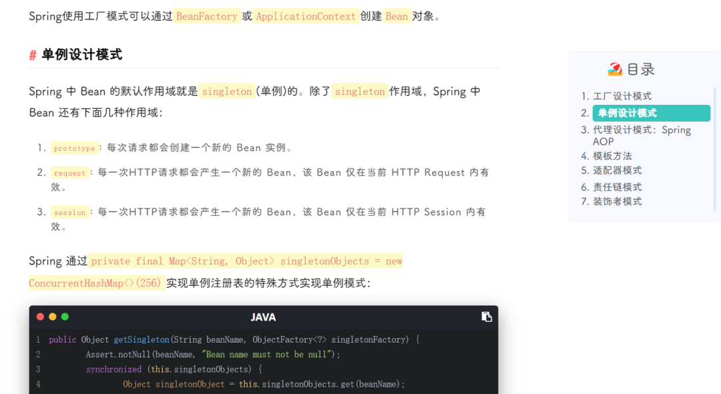Click the 目录 umbrella icon

[x=615, y=69]
